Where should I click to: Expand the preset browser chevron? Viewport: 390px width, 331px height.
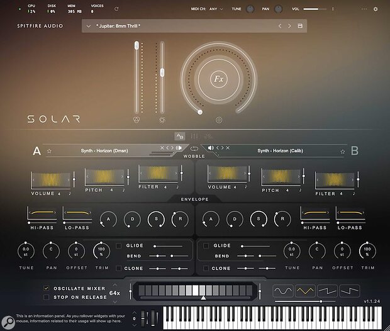88,26
